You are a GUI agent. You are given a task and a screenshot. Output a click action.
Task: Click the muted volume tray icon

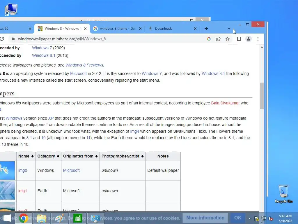(271, 218)
